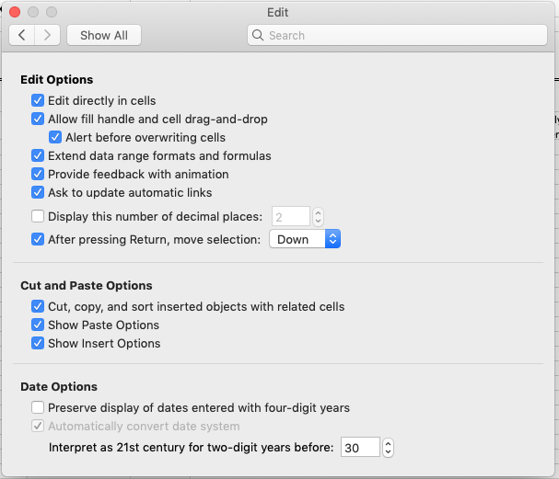This screenshot has height=479, width=559.
Task: Click the decimal places stepper arrows
Action: click(318, 216)
